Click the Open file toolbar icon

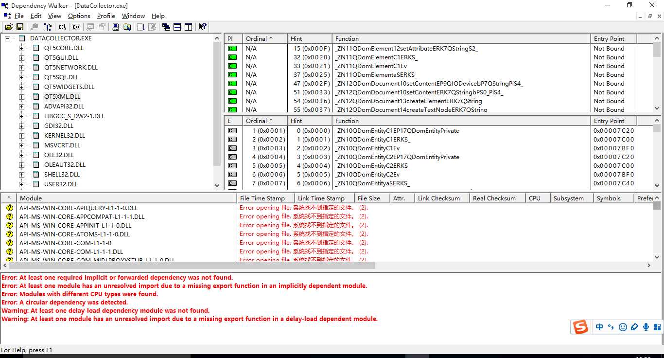[9, 27]
